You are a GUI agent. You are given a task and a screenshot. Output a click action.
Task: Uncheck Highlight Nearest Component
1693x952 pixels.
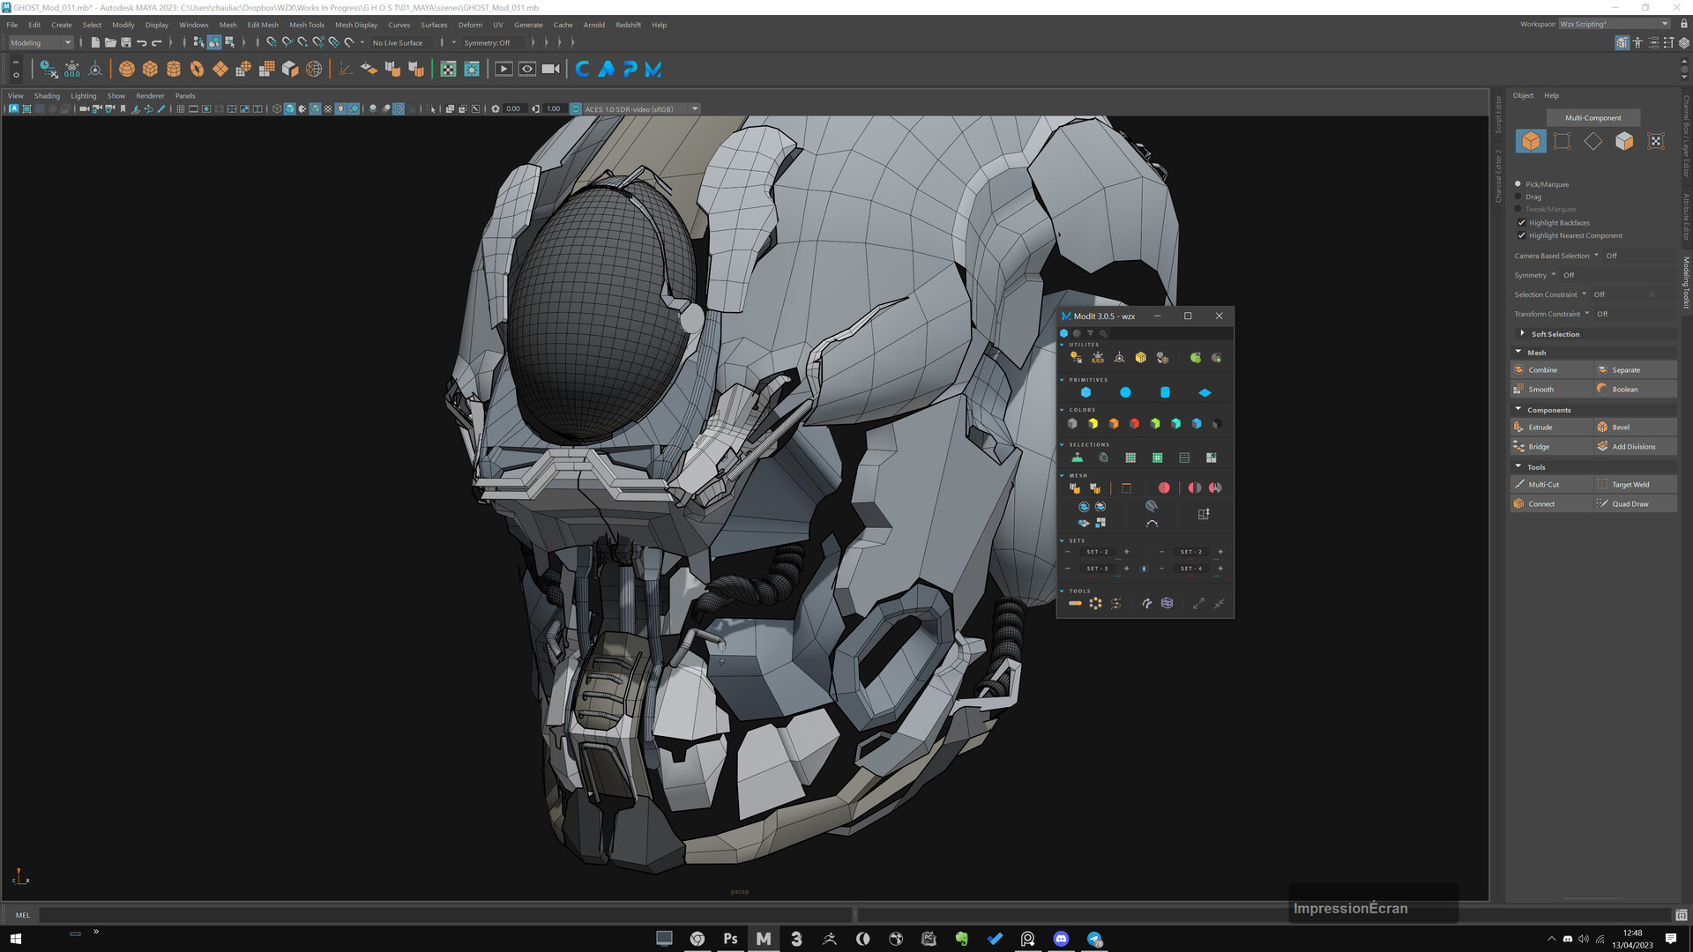[x=1522, y=235]
